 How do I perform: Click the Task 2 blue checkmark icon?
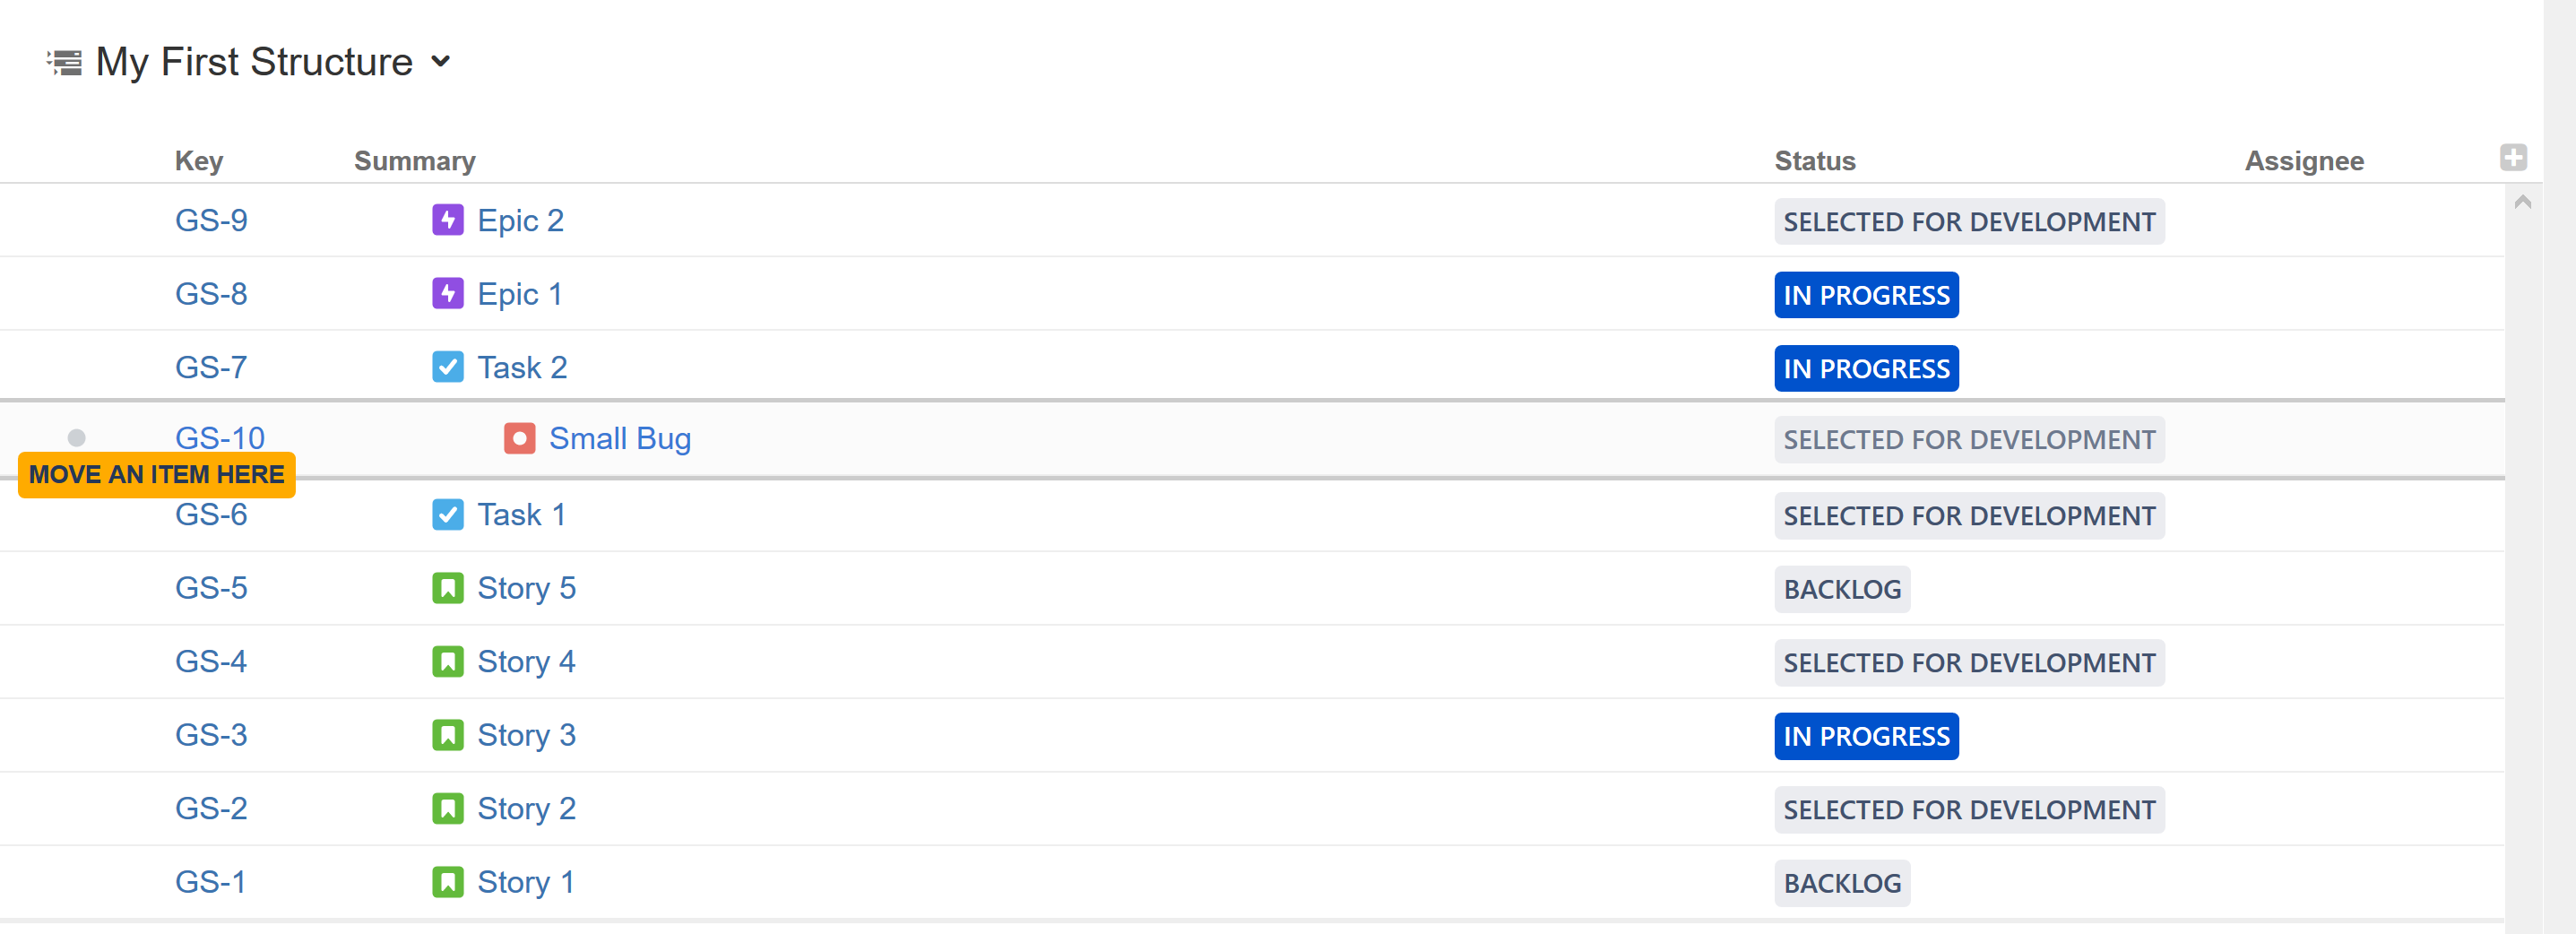point(447,367)
